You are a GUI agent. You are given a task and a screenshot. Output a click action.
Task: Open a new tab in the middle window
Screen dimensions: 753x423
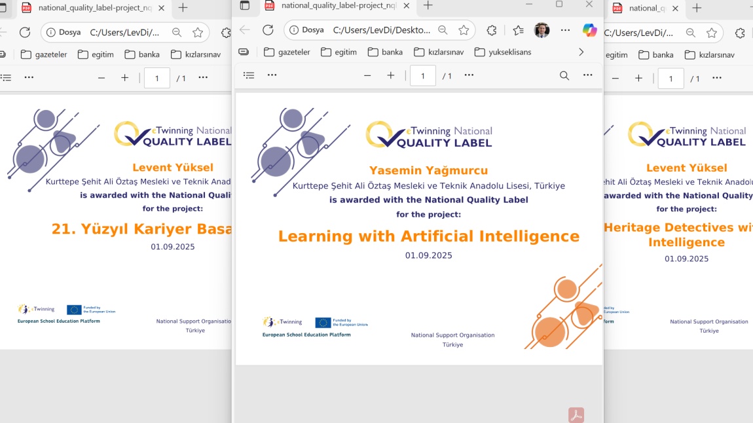[428, 6]
